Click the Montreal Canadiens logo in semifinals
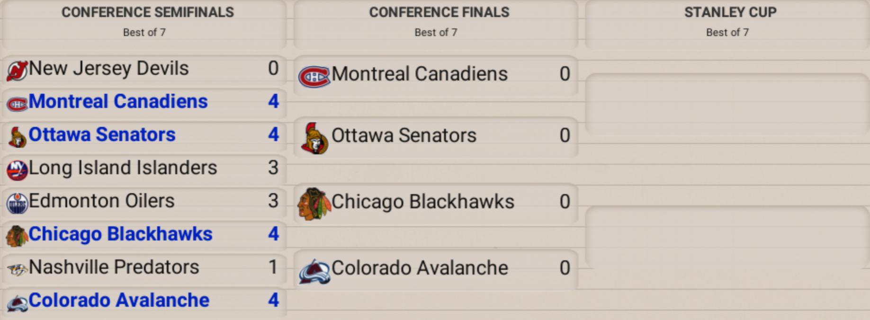This screenshot has width=870, height=320. pyautogui.click(x=17, y=104)
